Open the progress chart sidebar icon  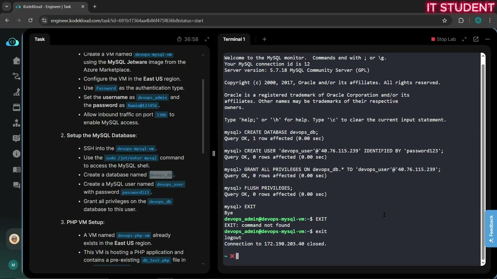16,92
